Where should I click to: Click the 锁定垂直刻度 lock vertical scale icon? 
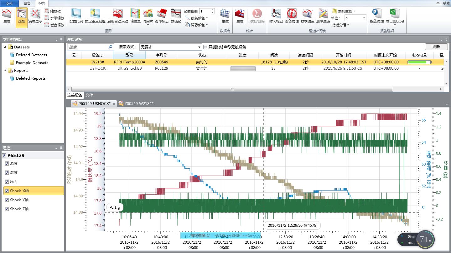click(x=95, y=14)
